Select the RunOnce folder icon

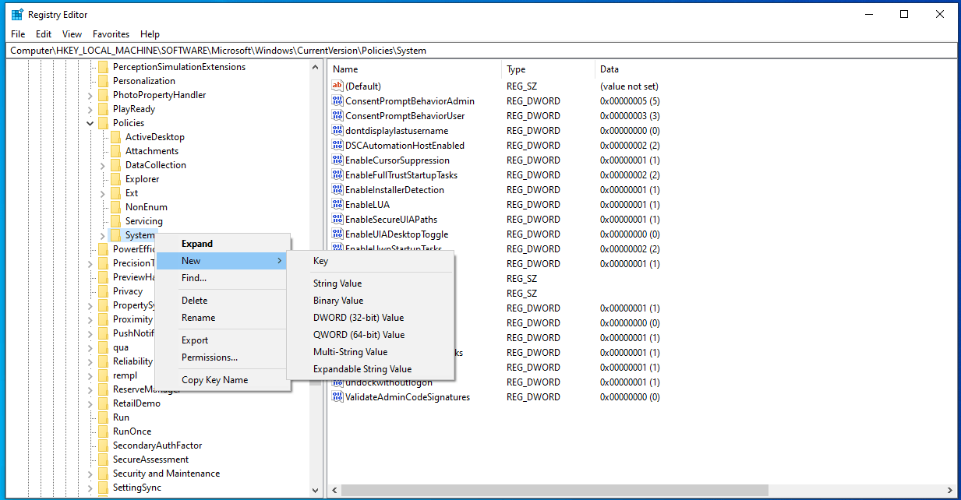[103, 431]
